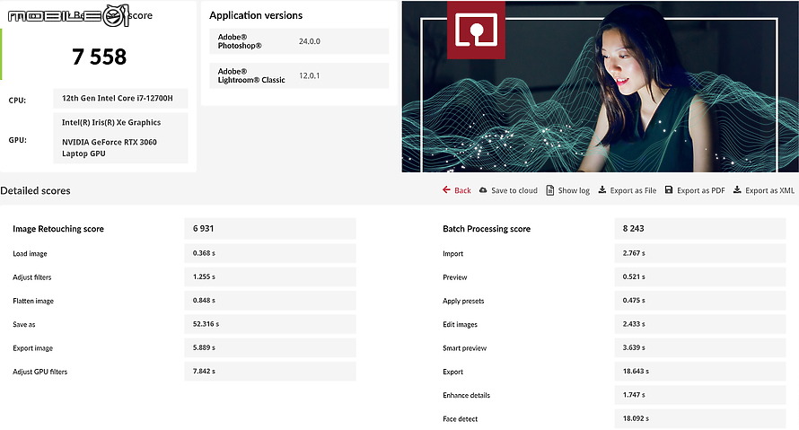Click the Apply presets label
799x430 pixels.
(463, 301)
